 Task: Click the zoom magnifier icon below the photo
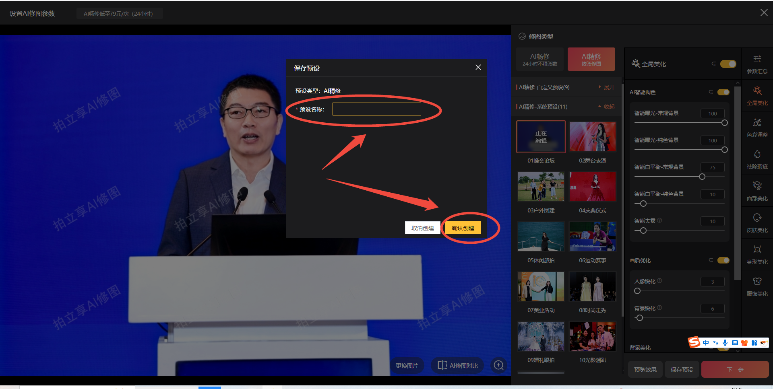coord(498,365)
